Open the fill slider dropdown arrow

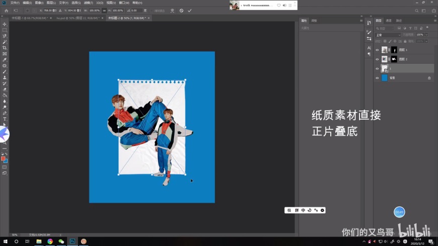point(426,41)
